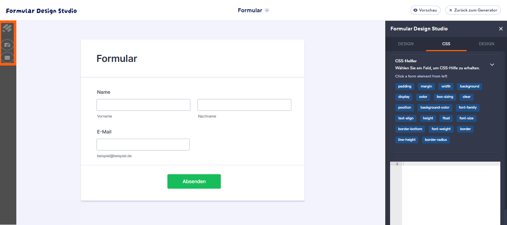The height and width of the screenshot is (225, 507).
Task: Select the border-radius helper tag
Action: 436,140
